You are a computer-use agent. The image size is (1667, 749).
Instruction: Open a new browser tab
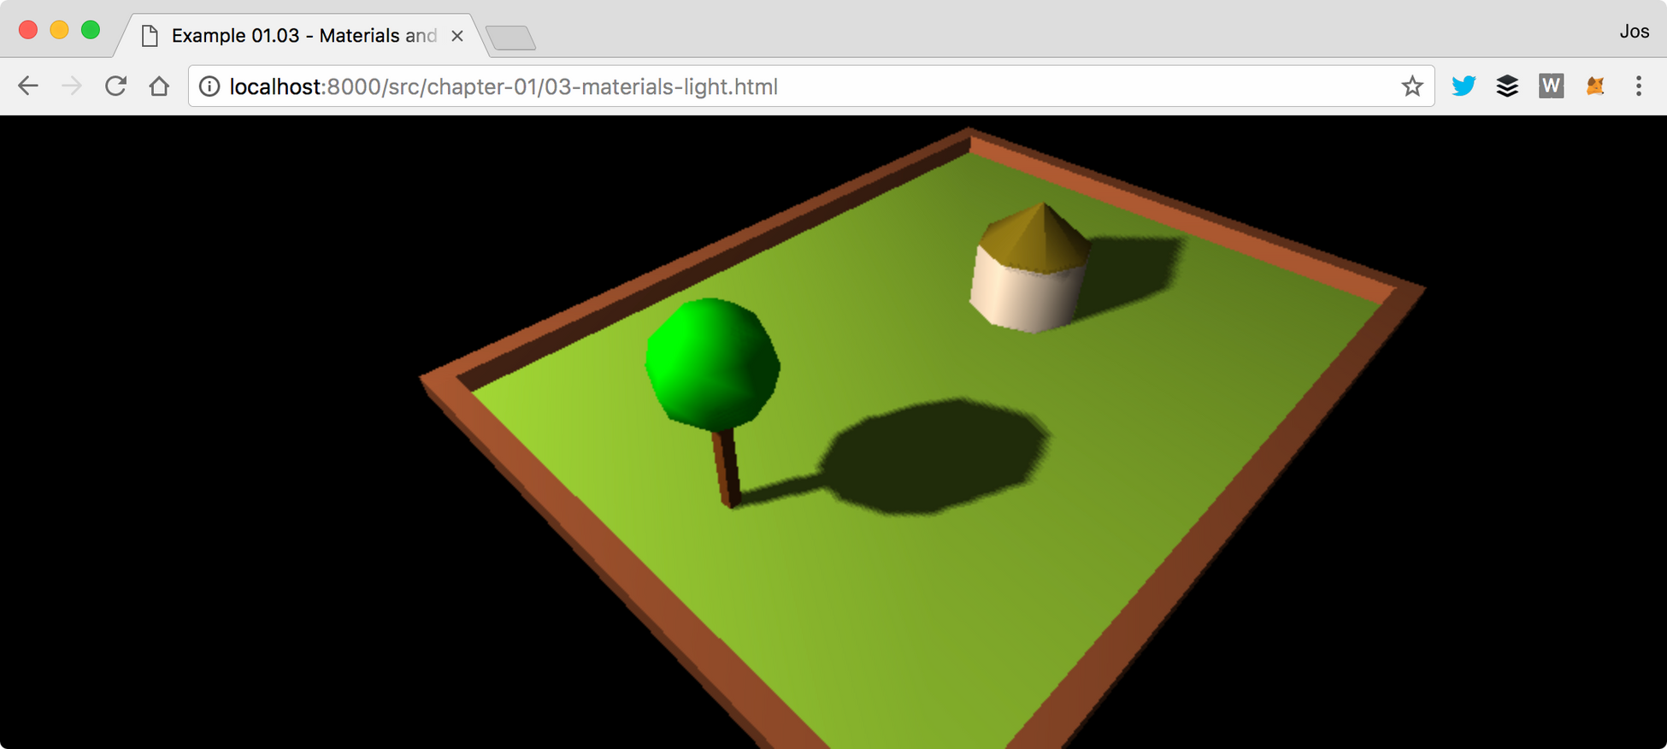click(x=510, y=38)
